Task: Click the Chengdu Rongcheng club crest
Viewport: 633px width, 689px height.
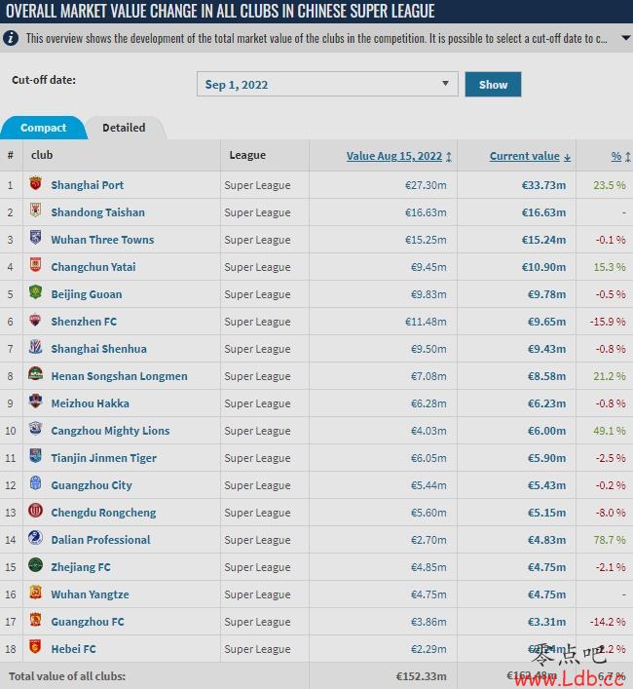Action: pos(36,511)
